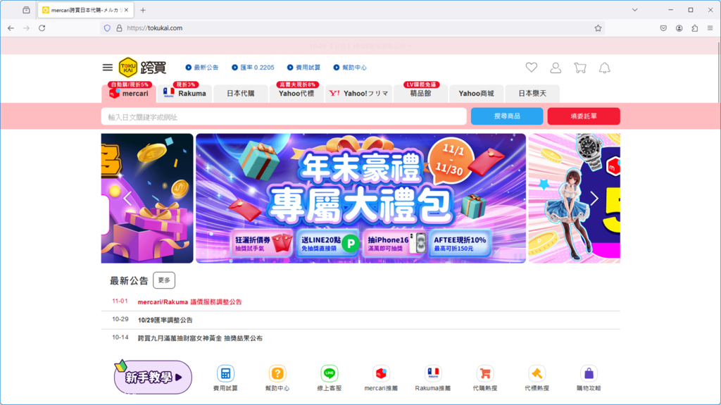
Task: Open the shopping cart icon
Action: (580, 68)
